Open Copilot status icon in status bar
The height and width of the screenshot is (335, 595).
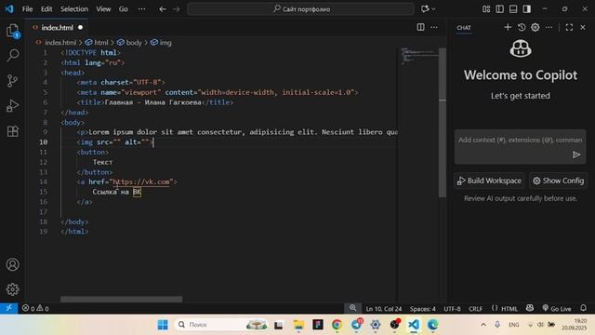point(530,308)
